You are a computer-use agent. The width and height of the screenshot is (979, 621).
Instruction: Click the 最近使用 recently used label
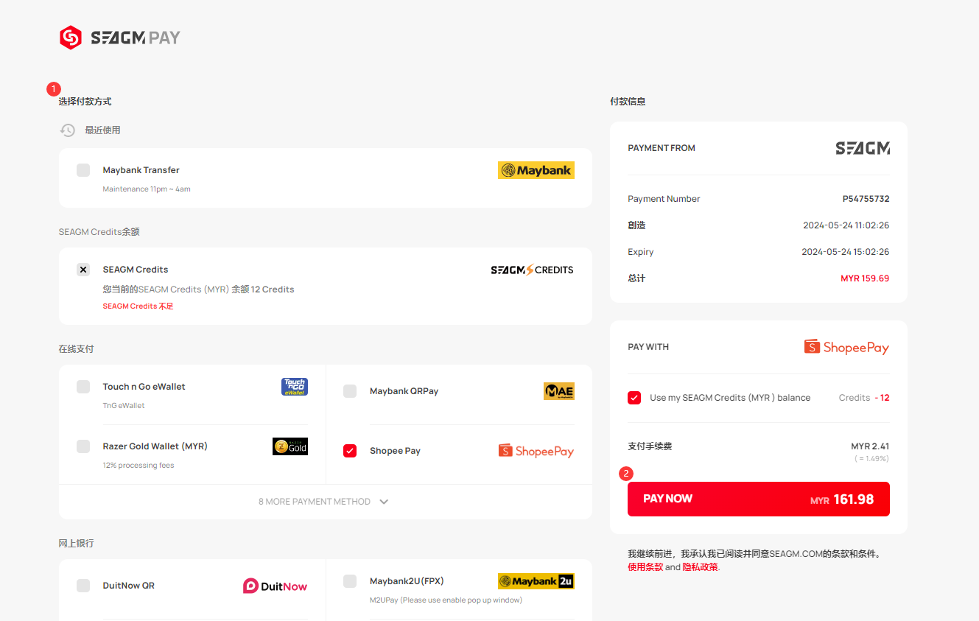tap(102, 130)
